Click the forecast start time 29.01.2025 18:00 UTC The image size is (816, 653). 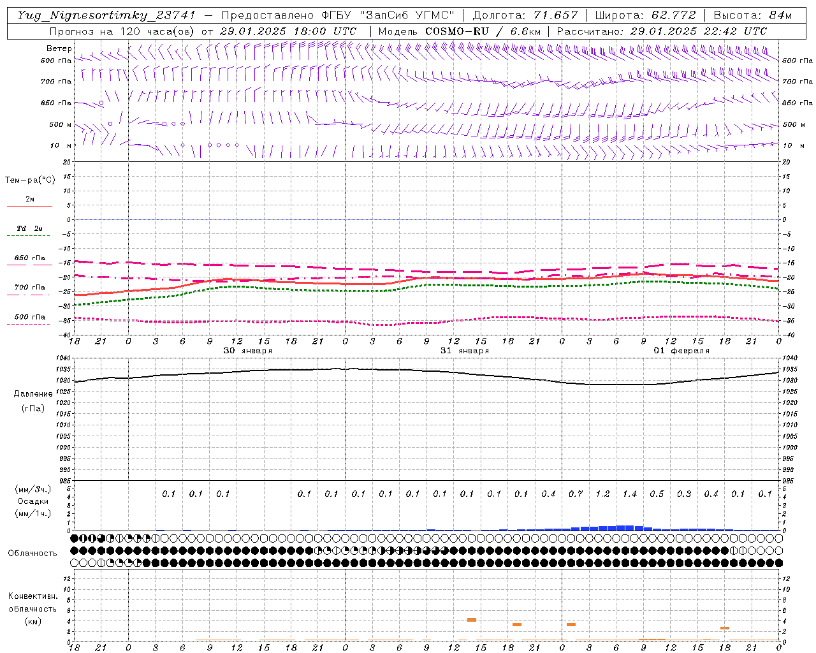point(288,31)
